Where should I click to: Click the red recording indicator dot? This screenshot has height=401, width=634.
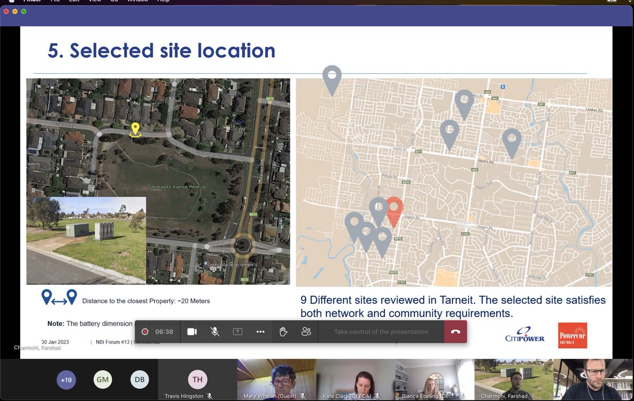click(145, 332)
